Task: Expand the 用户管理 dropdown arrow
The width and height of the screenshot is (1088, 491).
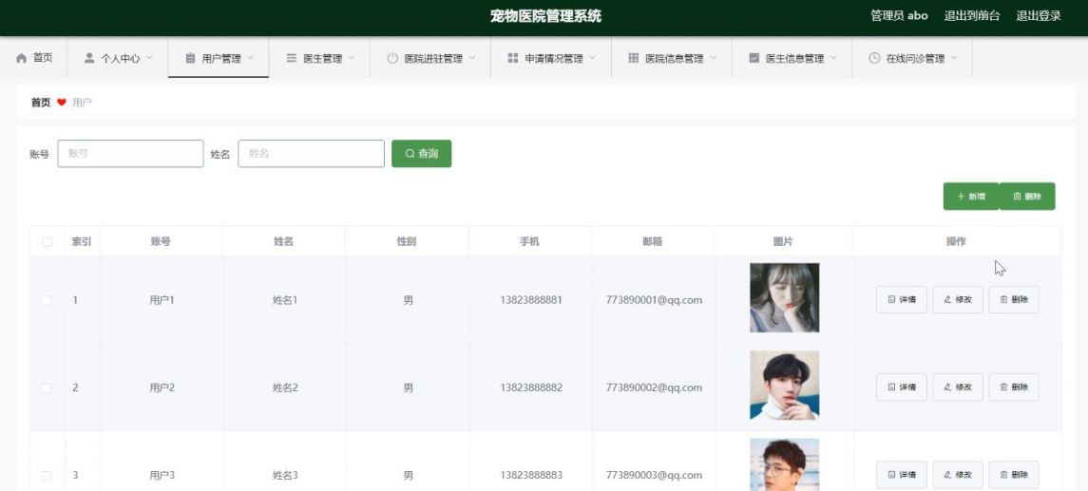Action: [x=251, y=58]
